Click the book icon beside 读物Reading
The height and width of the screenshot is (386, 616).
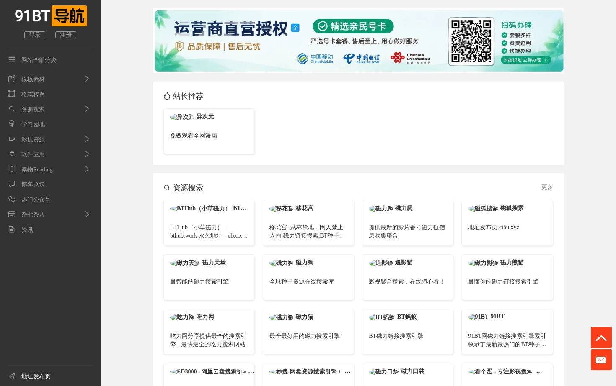tap(12, 169)
